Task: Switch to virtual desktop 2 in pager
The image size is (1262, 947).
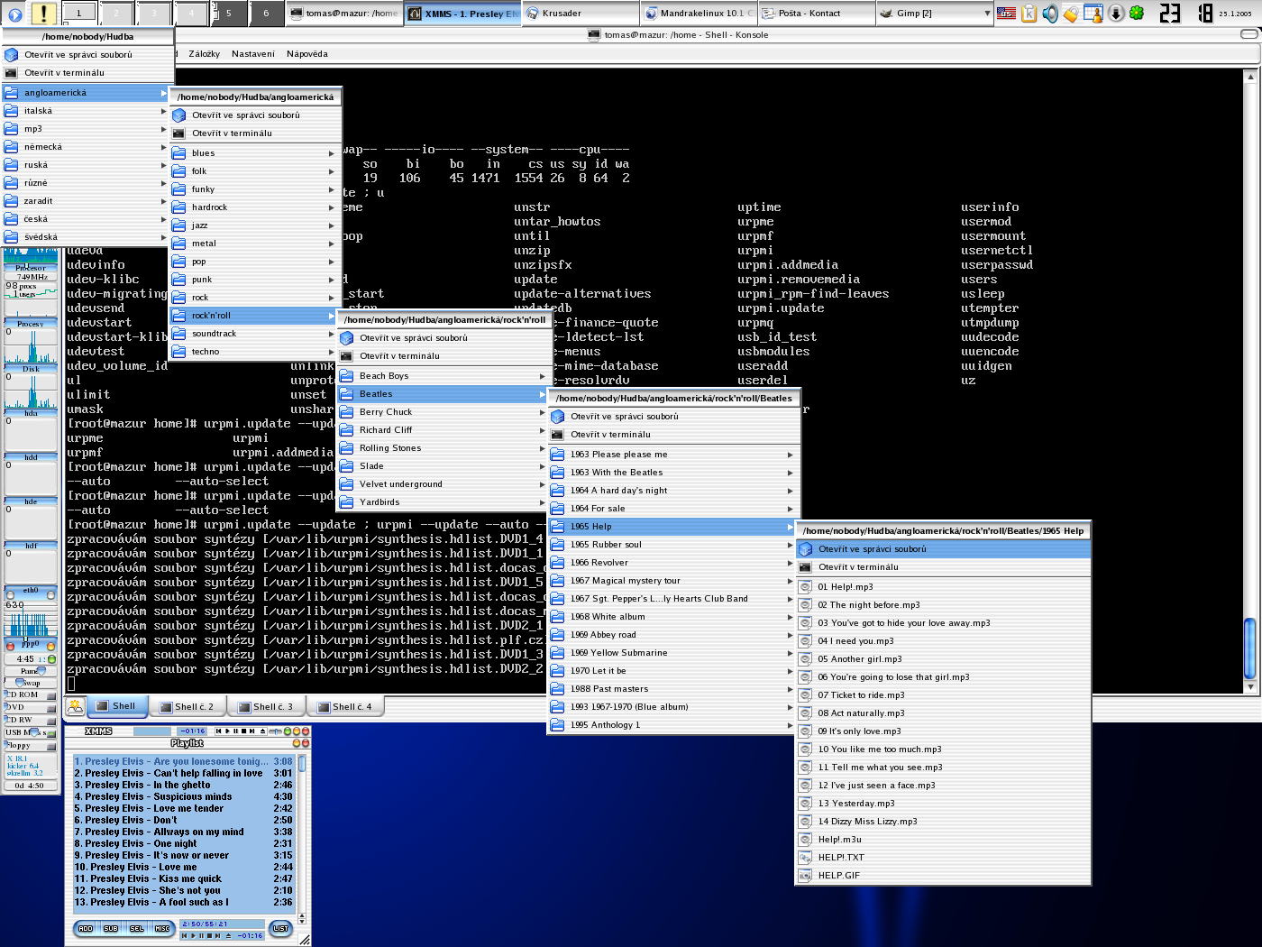Action: pos(116,14)
